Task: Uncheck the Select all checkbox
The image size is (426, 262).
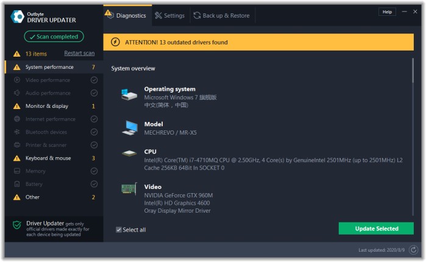Action: pos(119,230)
